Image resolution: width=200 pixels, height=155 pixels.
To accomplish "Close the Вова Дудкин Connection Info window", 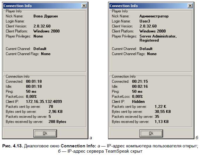I will (84, 6).
